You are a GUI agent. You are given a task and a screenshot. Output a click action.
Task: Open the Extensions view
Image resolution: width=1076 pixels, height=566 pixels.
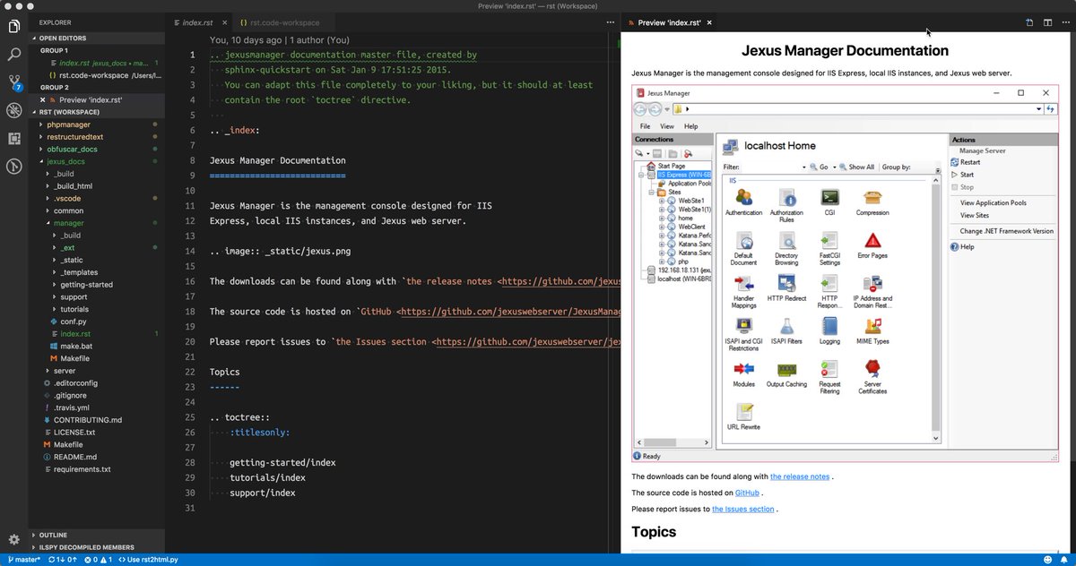tap(13, 138)
